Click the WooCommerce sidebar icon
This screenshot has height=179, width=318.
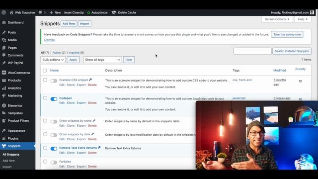coord(4,73)
